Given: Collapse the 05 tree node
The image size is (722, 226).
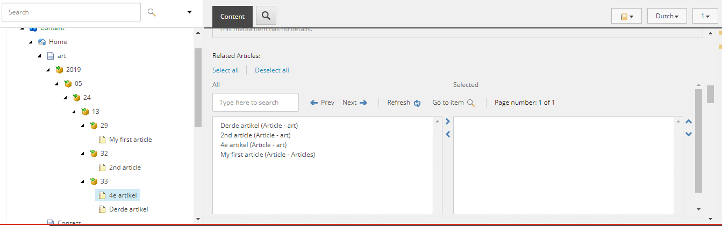Looking at the screenshot, I should pyautogui.click(x=57, y=84).
